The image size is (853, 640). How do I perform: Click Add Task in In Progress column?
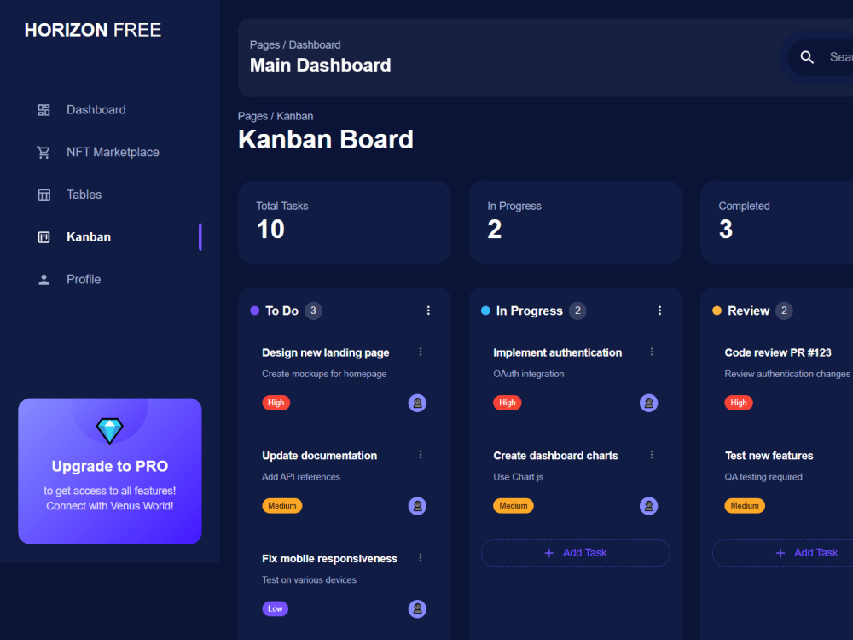click(x=575, y=553)
